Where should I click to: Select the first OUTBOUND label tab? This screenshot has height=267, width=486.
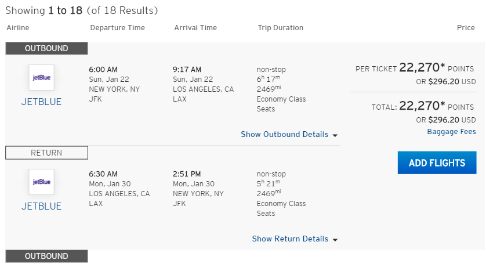coord(46,48)
